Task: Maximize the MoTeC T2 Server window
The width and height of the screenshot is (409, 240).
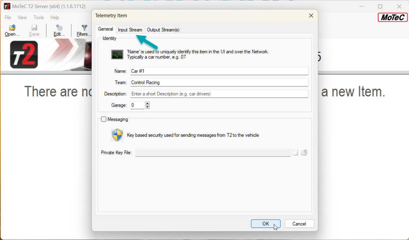Action: tap(380, 6)
